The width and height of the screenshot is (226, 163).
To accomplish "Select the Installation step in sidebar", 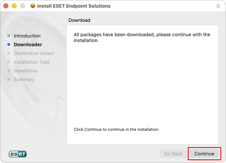I will 26,71.
